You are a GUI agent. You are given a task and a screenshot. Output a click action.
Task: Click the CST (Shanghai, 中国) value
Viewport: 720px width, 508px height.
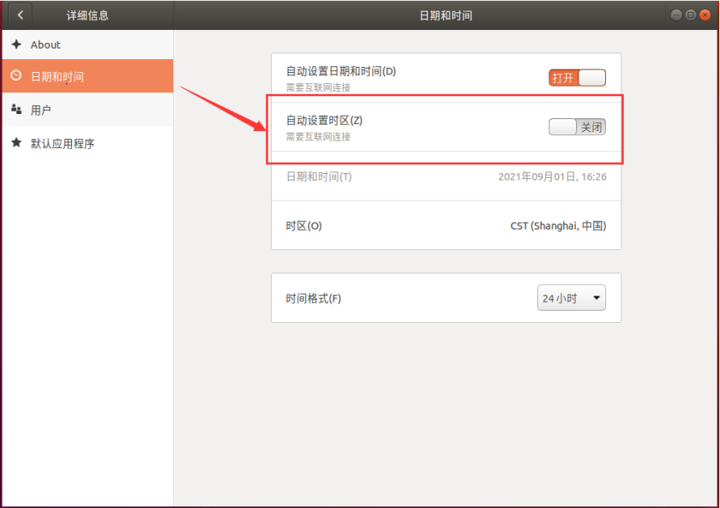(x=558, y=226)
